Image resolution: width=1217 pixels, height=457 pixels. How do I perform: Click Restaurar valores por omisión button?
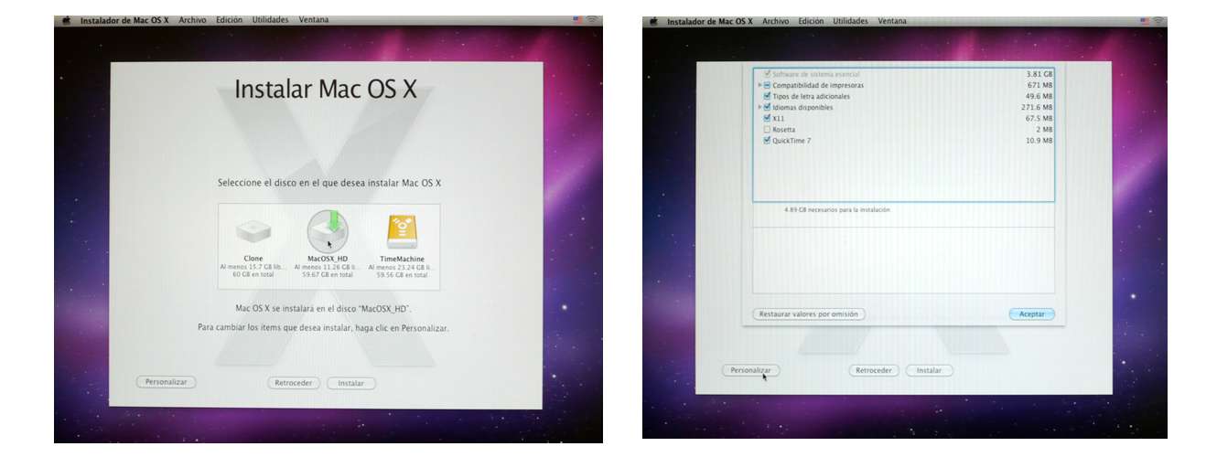point(809,314)
